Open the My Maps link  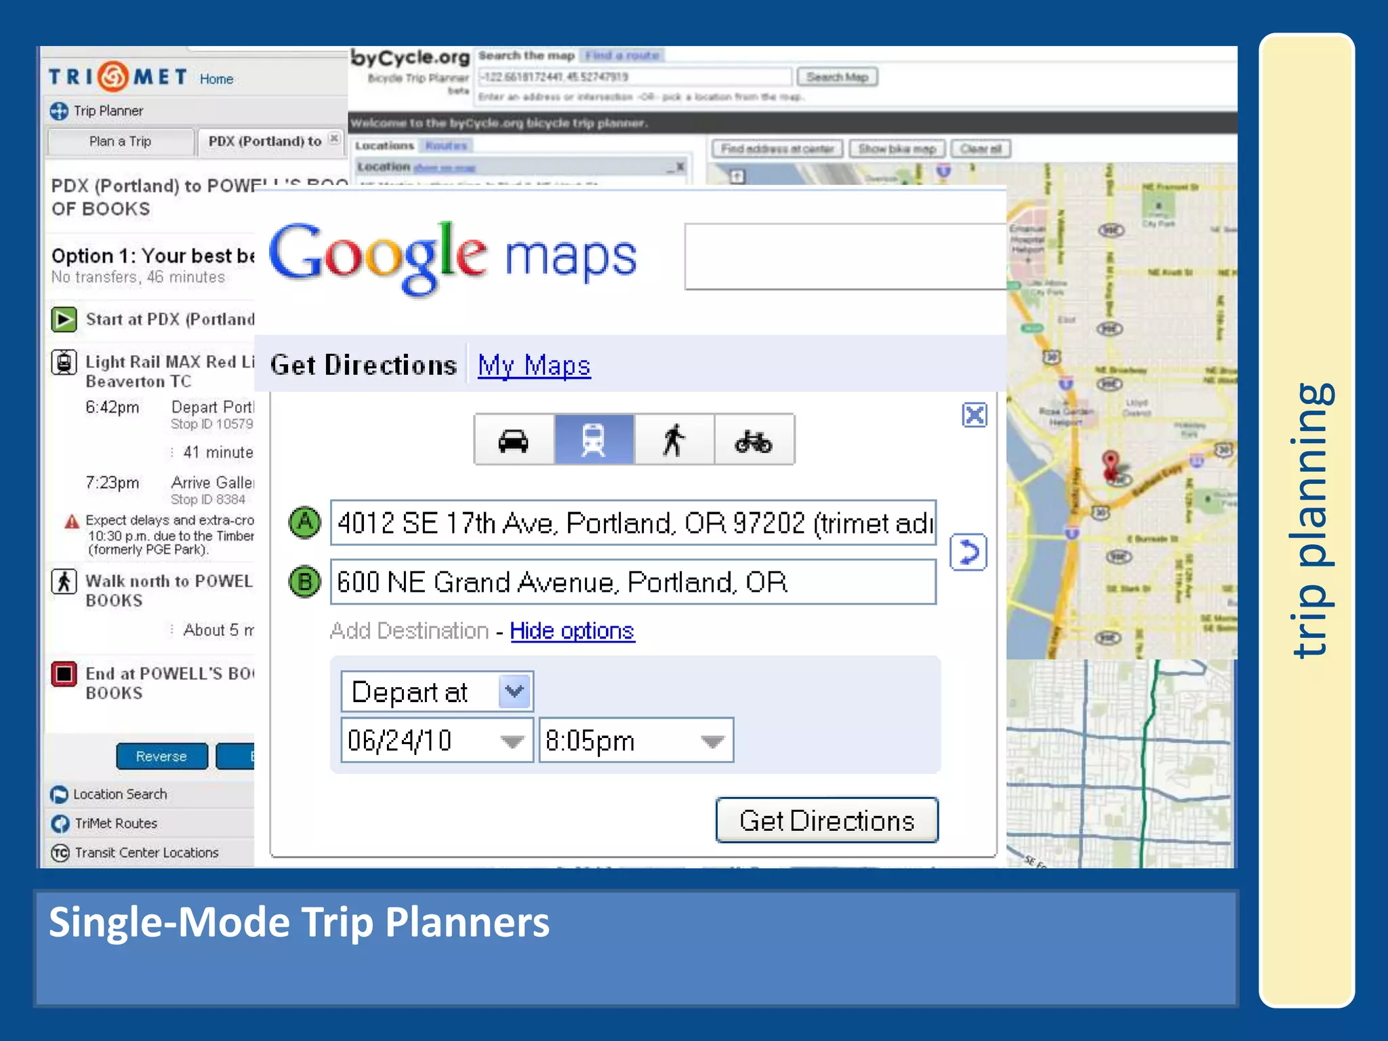534,365
